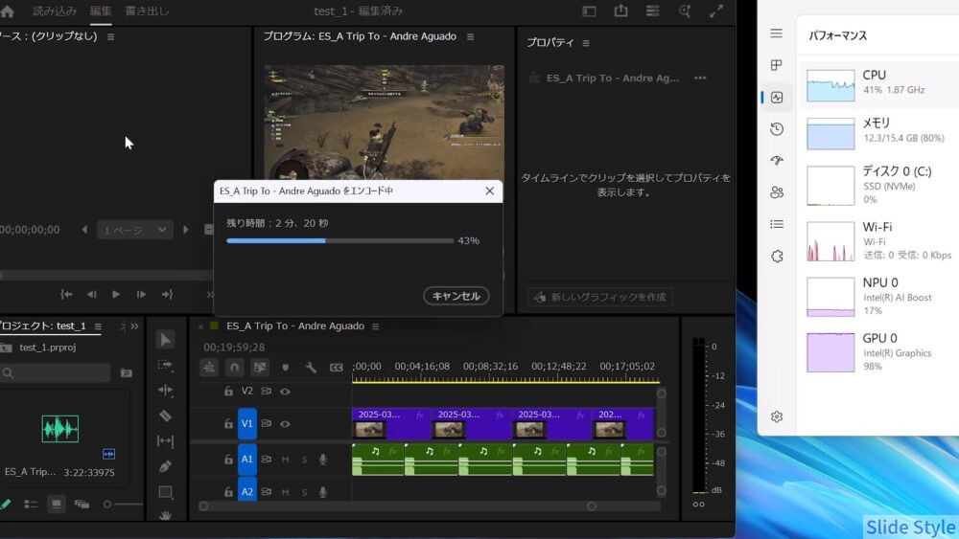Image resolution: width=959 pixels, height=539 pixels.
Task: Expand hidden project panel tabs chevron
Action: [x=134, y=326]
